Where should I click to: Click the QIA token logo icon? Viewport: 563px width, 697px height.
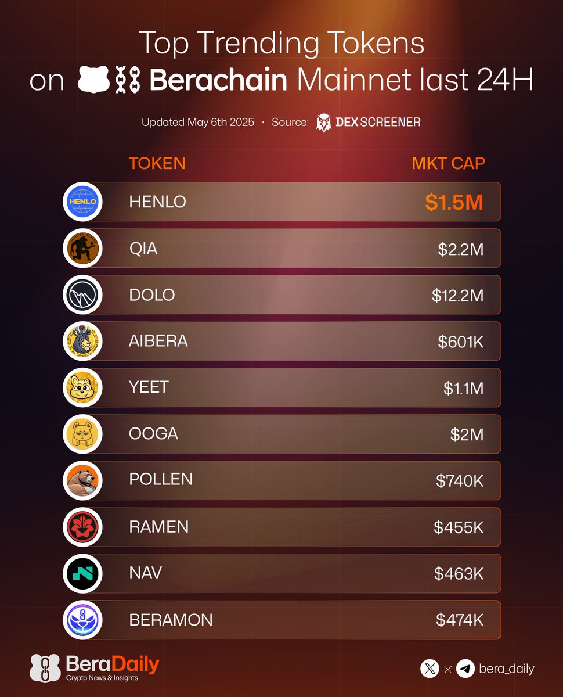tap(82, 248)
